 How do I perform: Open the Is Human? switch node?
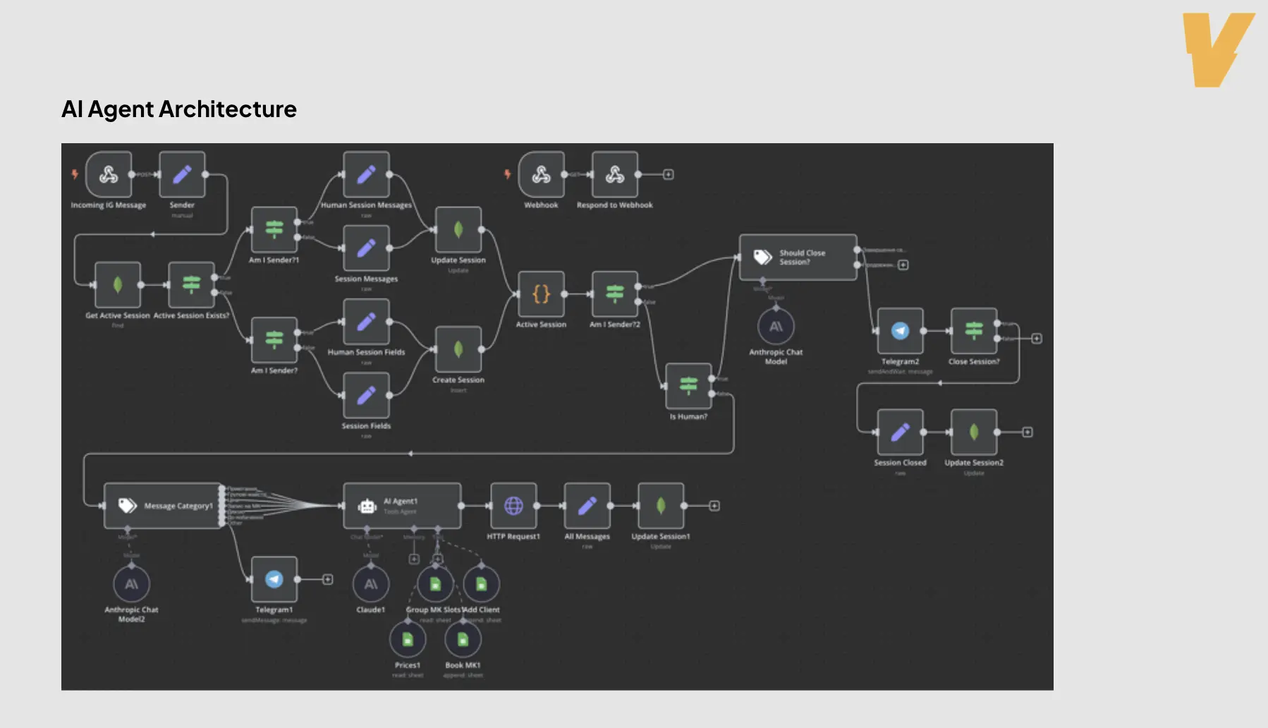(x=688, y=386)
